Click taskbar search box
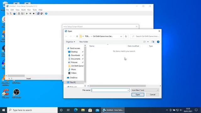The image size is (201, 113). (32, 110)
